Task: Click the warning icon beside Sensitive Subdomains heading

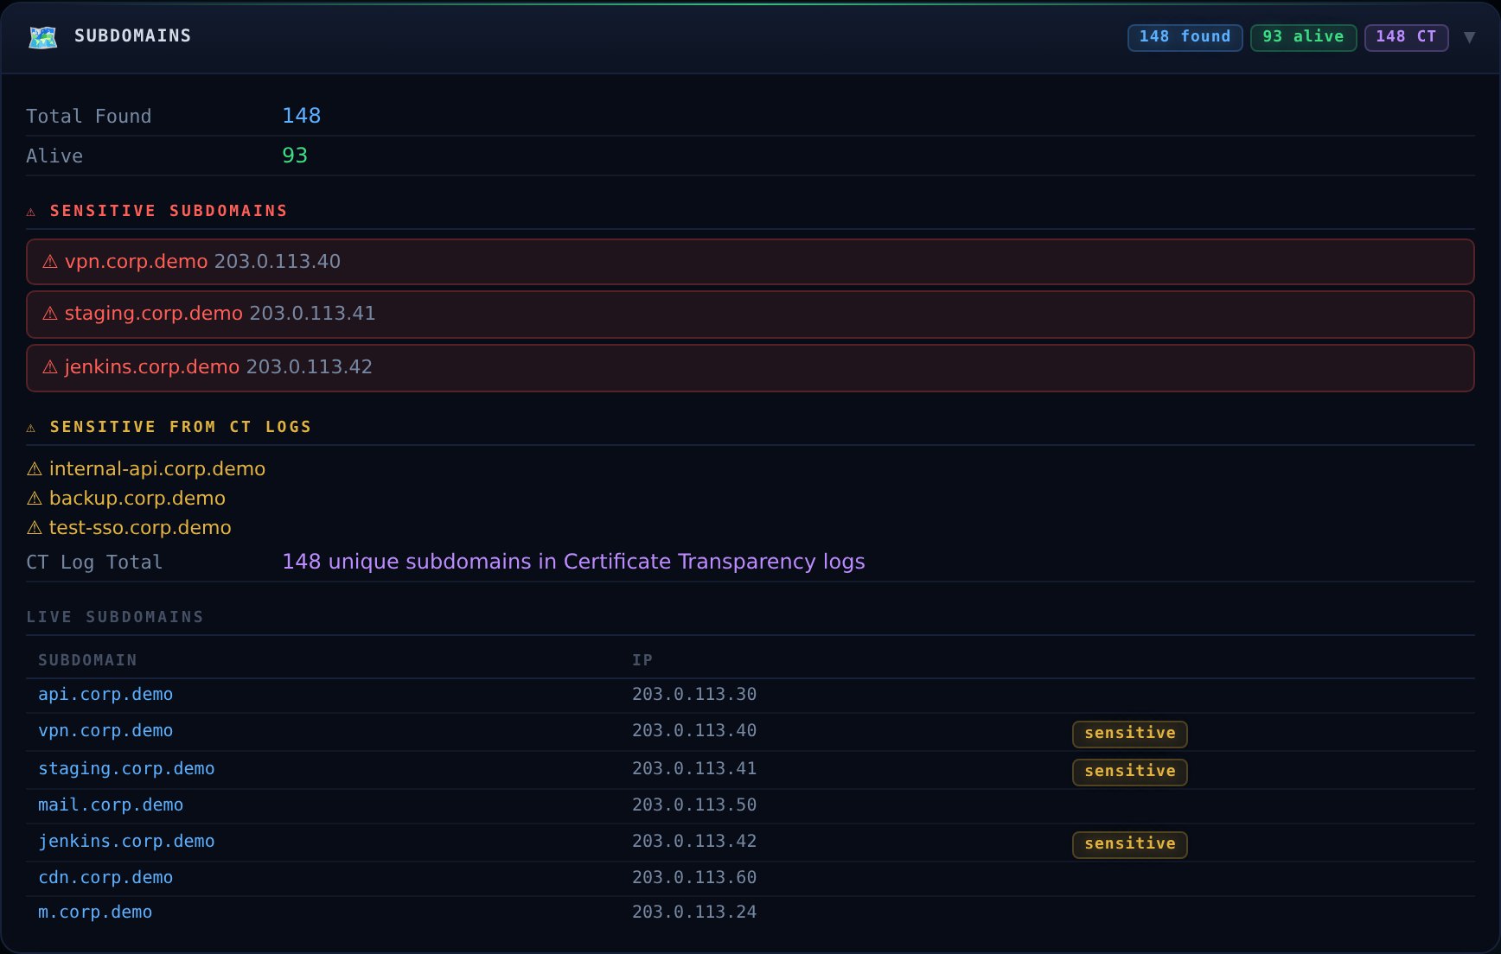Action: pyautogui.click(x=31, y=212)
